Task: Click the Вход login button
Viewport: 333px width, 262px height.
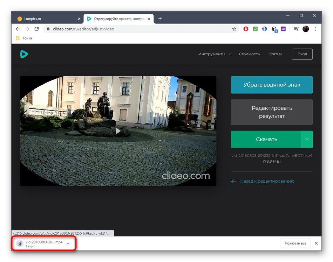Action: click(302, 54)
